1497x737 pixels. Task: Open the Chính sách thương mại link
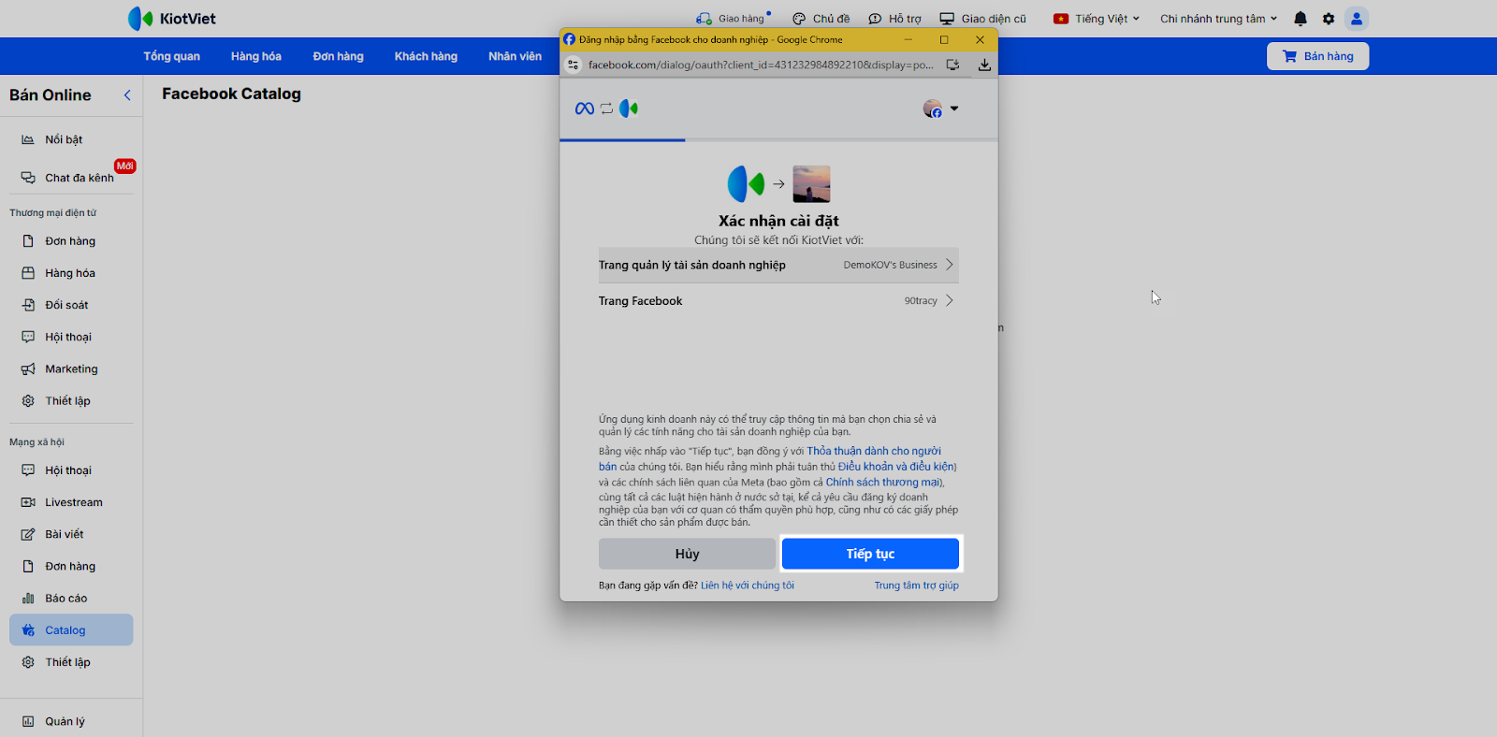click(883, 483)
